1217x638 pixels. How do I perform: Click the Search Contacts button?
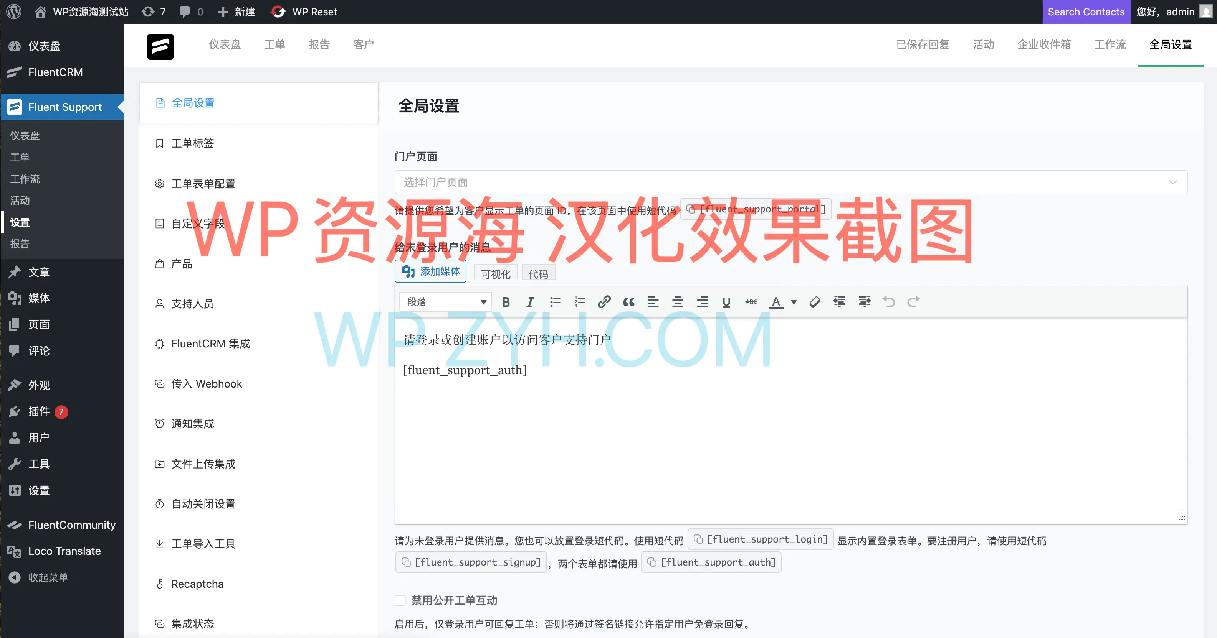tap(1086, 12)
